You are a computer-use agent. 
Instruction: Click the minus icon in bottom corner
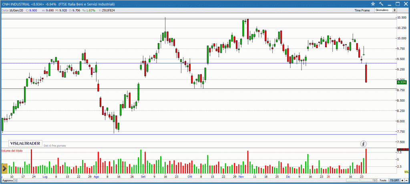406,180
